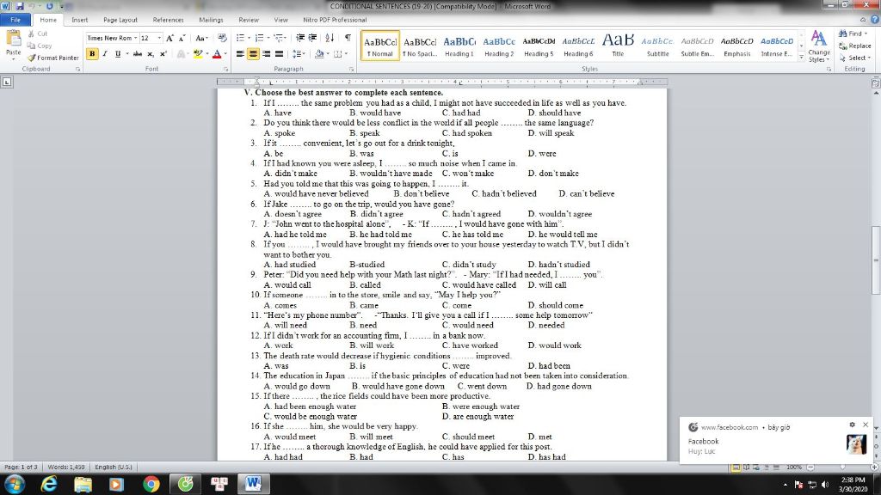Apply the Title style
The image size is (881, 495).
(618, 46)
